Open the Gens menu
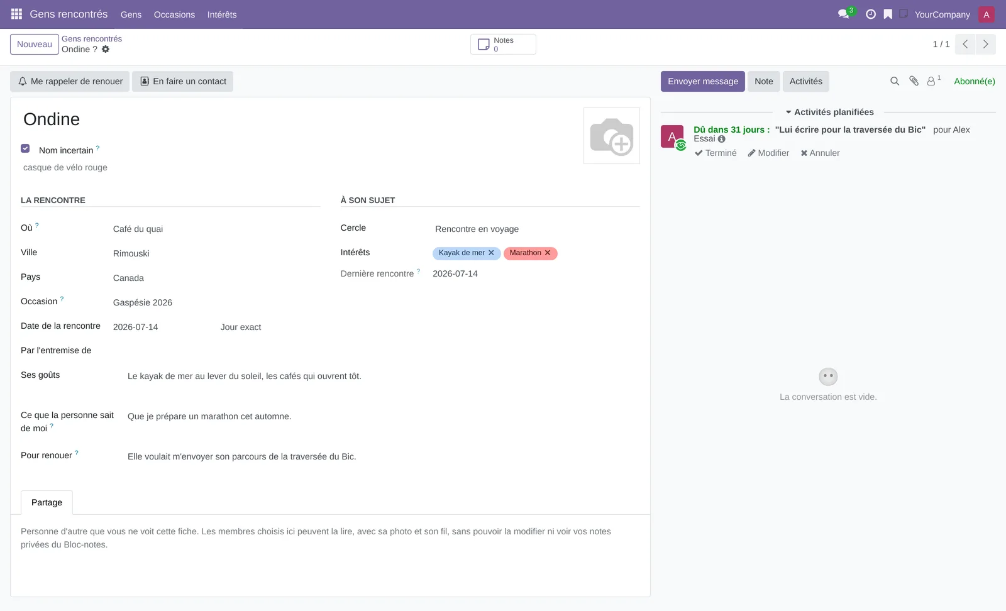1006x611 pixels. (131, 14)
